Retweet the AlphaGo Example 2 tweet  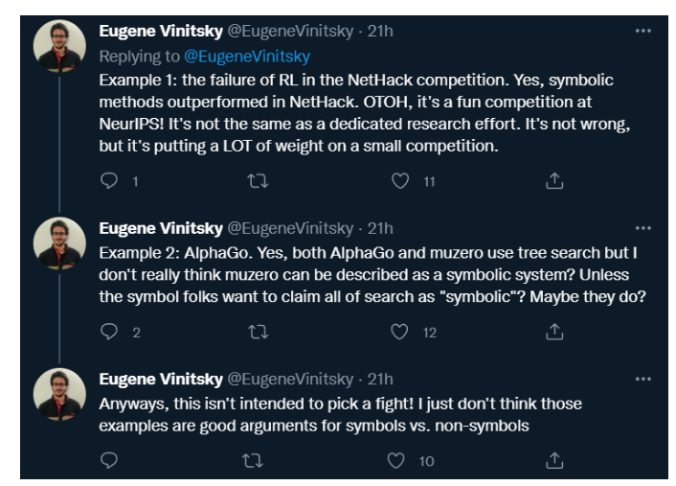(x=258, y=332)
